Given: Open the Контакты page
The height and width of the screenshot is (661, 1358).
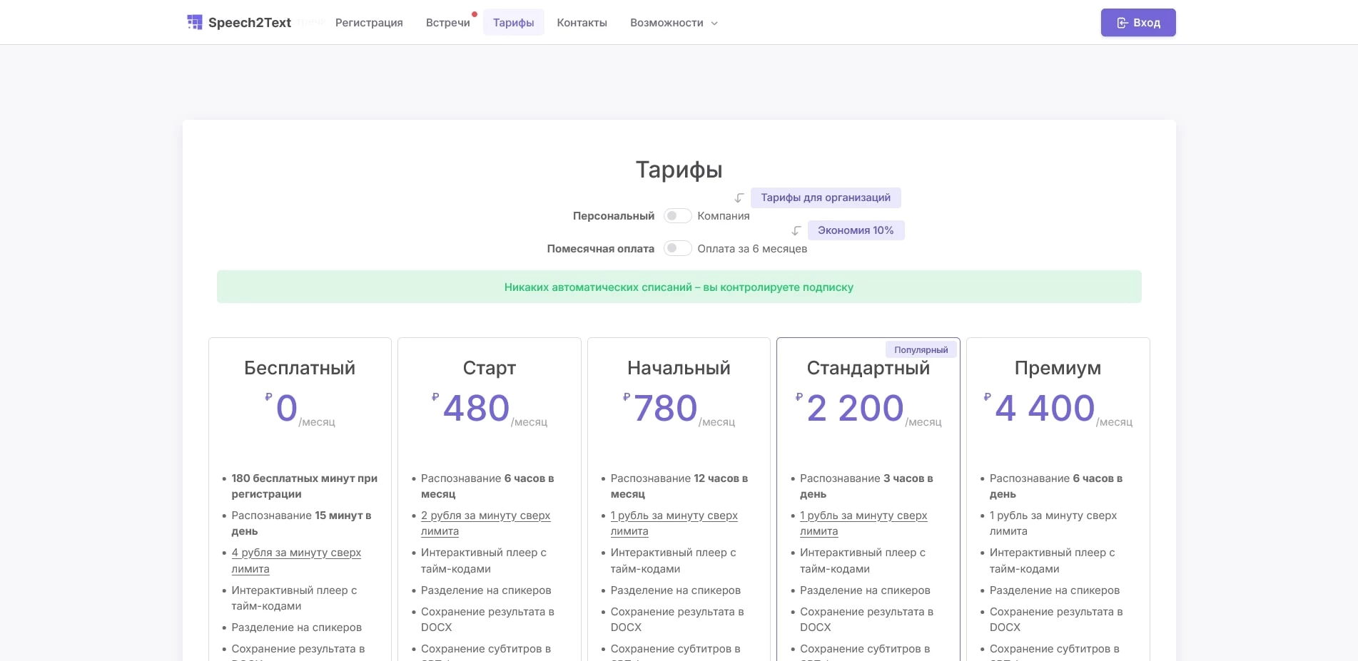Looking at the screenshot, I should 582,23.
